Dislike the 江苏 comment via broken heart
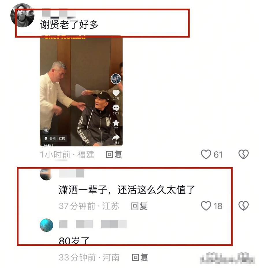The height and width of the screenshot is (269, 260). (x=244, y=206)
